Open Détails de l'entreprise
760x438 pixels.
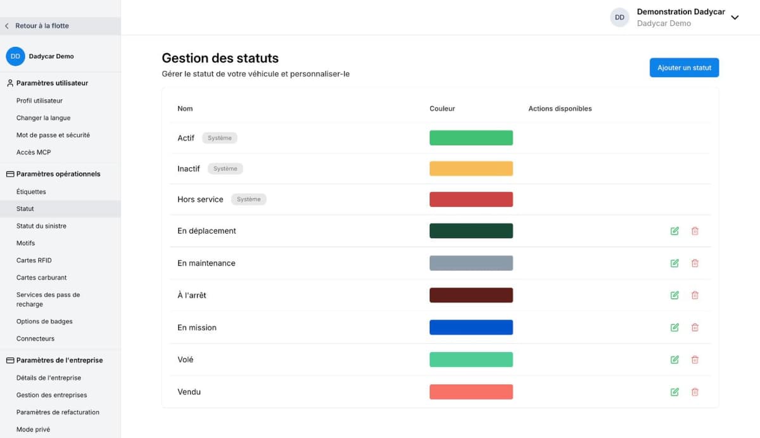(49, 378)
